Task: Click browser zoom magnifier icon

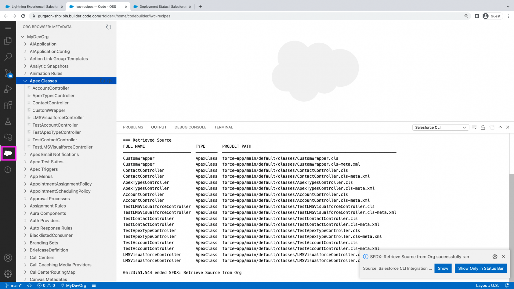Action: coord(466,16)
